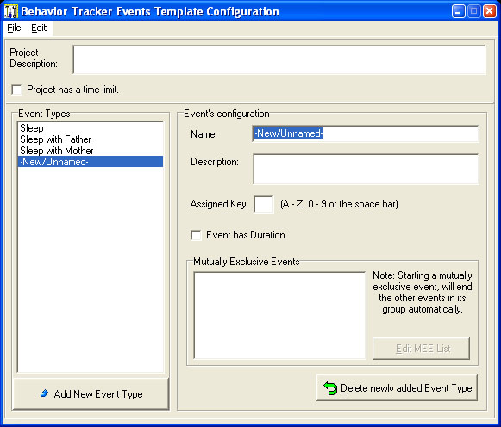Select 'Sleep with Father' event type

tap(91, 139)
